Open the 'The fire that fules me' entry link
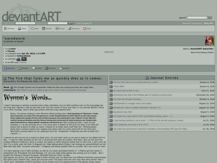The height and width of the screenshot is (163, 217). pos(136,82)
